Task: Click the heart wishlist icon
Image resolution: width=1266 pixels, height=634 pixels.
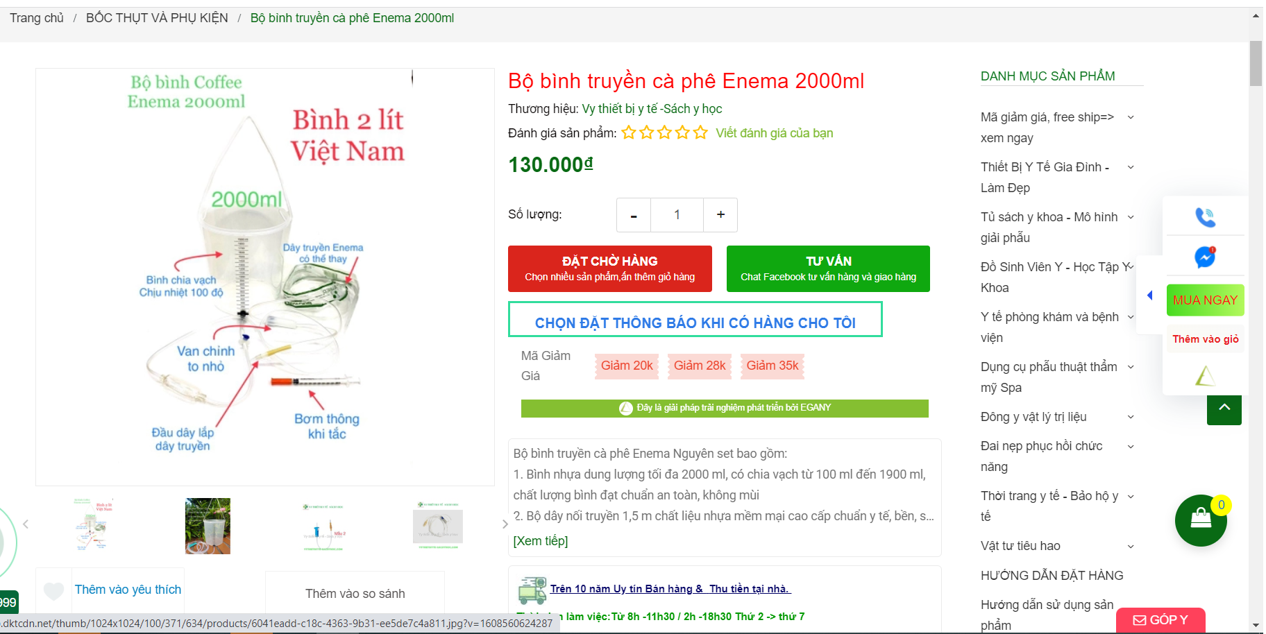Action: pyautogui.click(x=53, y=590)
